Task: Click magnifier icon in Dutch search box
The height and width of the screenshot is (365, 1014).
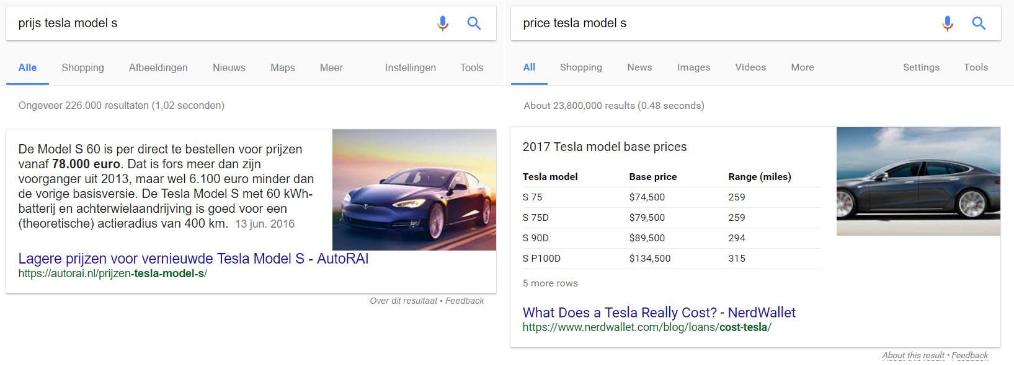Action: click(474, 24)
